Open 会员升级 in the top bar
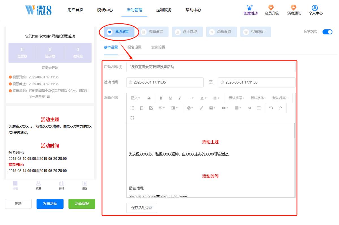This screenshot has width=339, height=225. coord(272,10)
